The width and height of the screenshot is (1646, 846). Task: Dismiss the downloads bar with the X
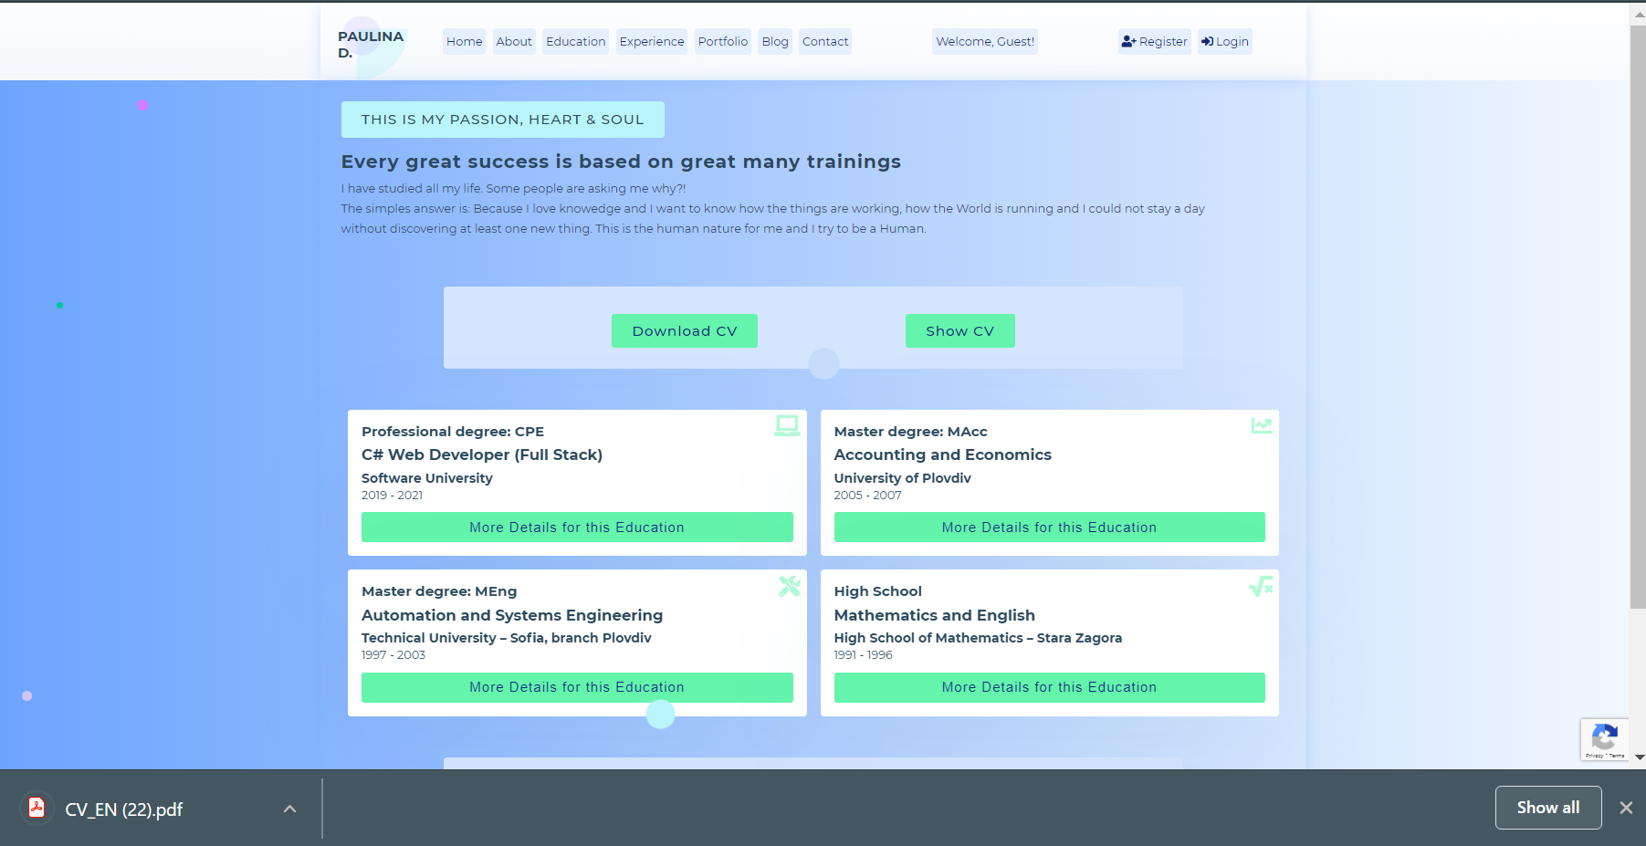(x=1625, y=807)
